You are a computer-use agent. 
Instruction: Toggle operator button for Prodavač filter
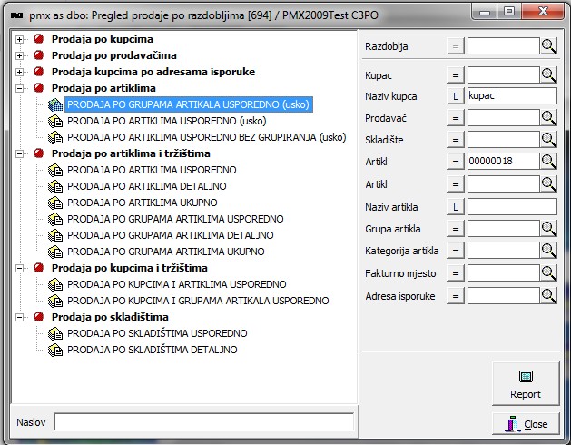pos(455,118)
